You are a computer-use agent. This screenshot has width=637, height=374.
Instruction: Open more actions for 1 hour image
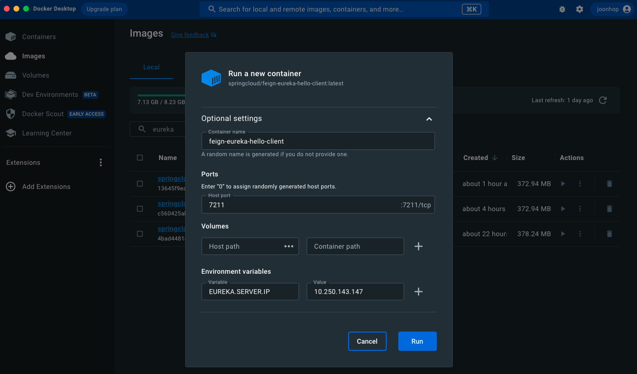pyautogui.click(x=580, y=184)
